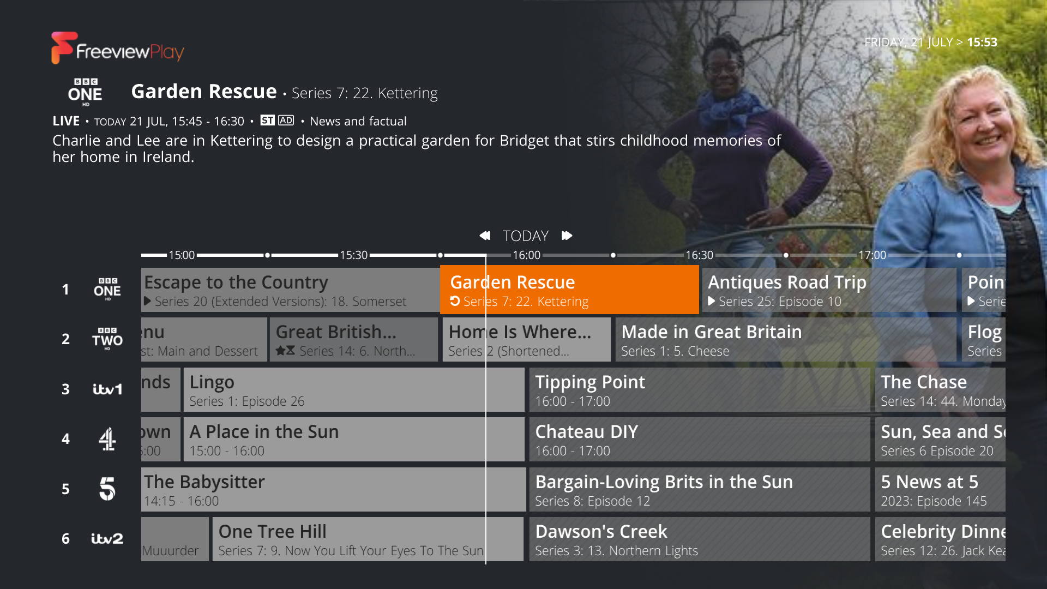
Task: Click the 16:00 timeline marker
Action: [x=527, y=255]
